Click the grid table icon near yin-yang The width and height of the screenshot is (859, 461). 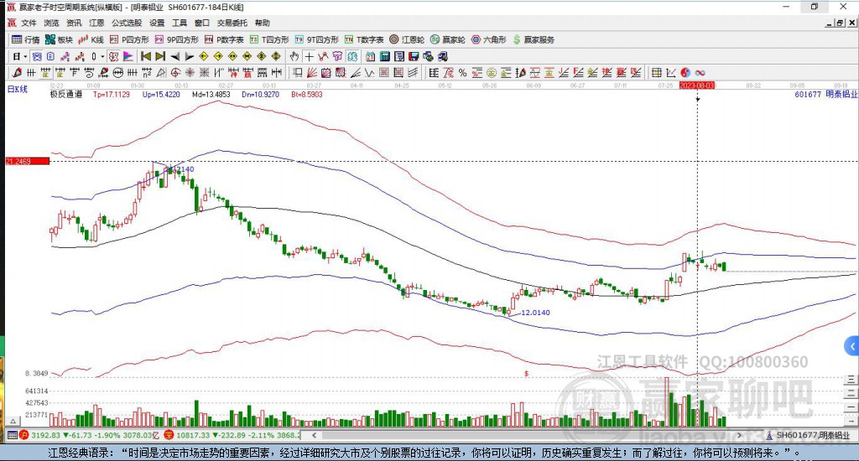[656, 72]
